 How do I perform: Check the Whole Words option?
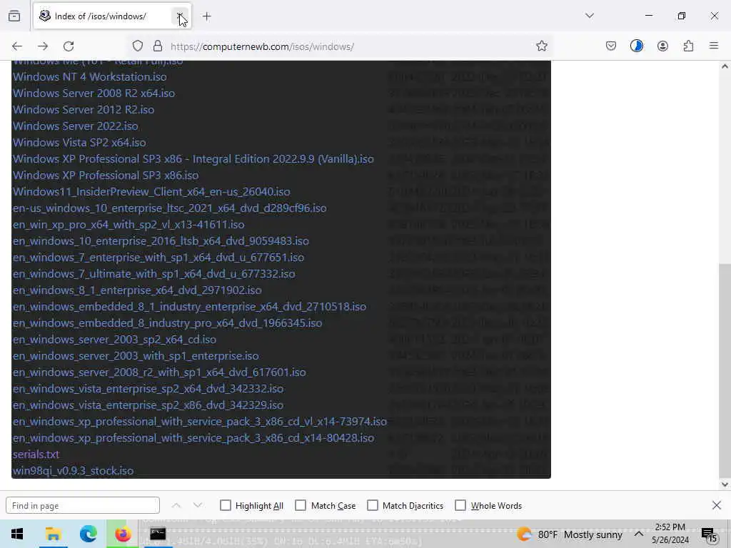tap(460, 506)
